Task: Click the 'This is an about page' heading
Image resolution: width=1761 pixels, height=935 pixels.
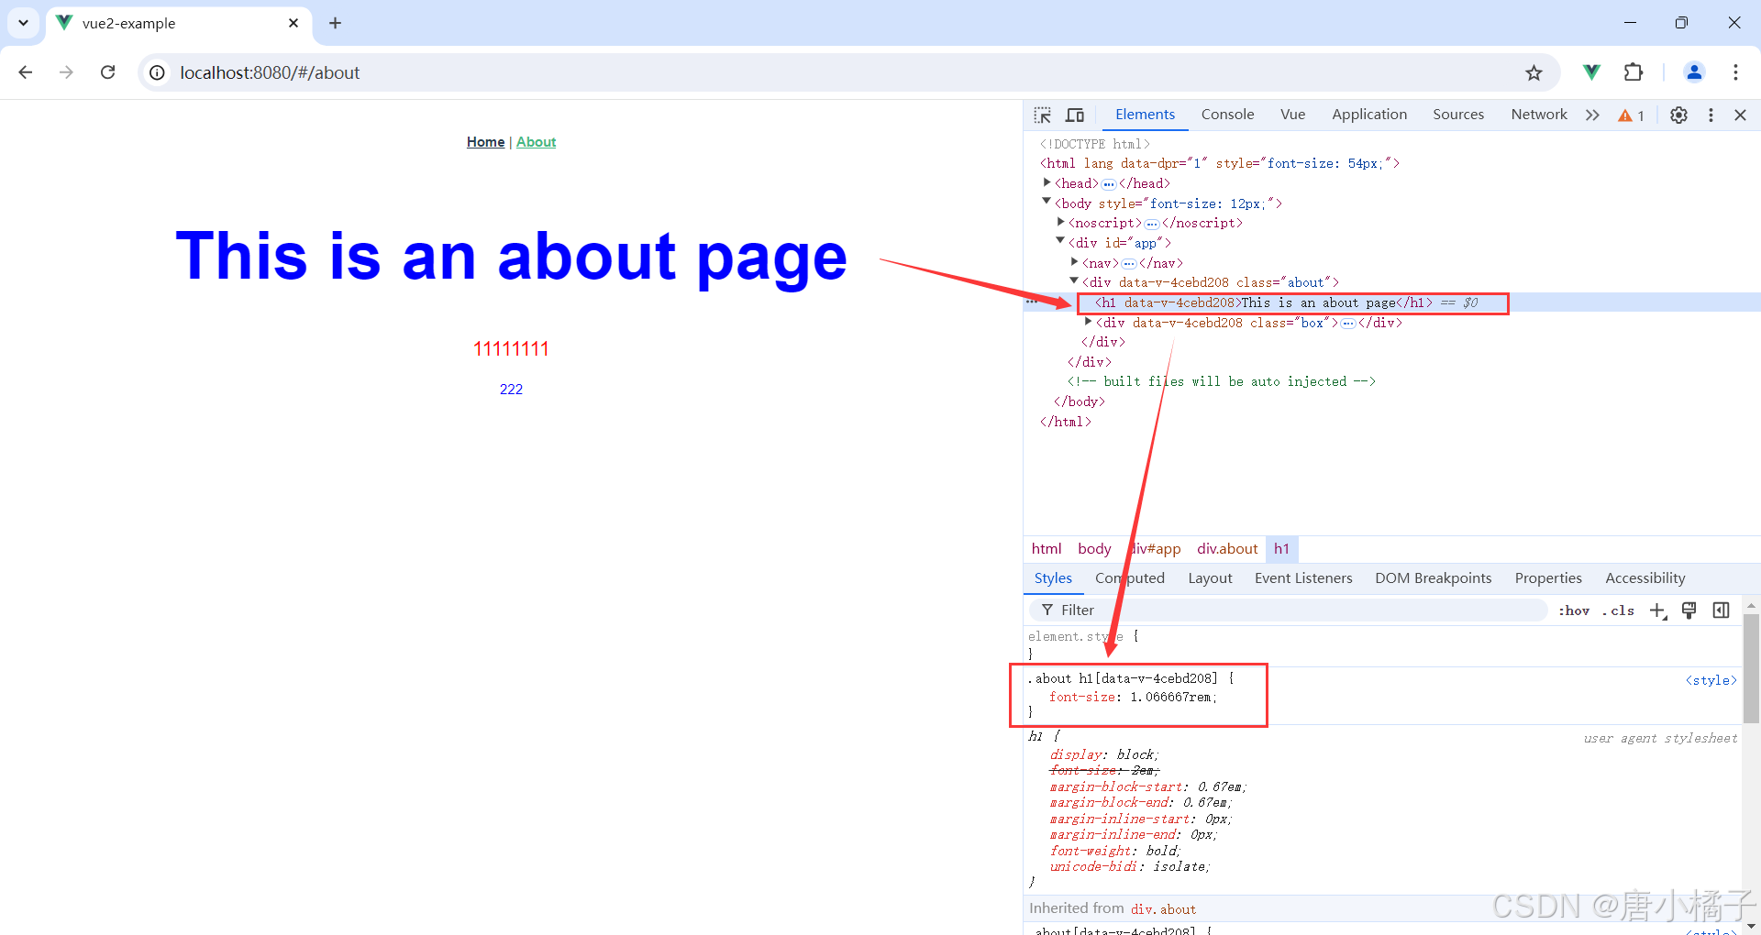Action: (x=511, y=256)
